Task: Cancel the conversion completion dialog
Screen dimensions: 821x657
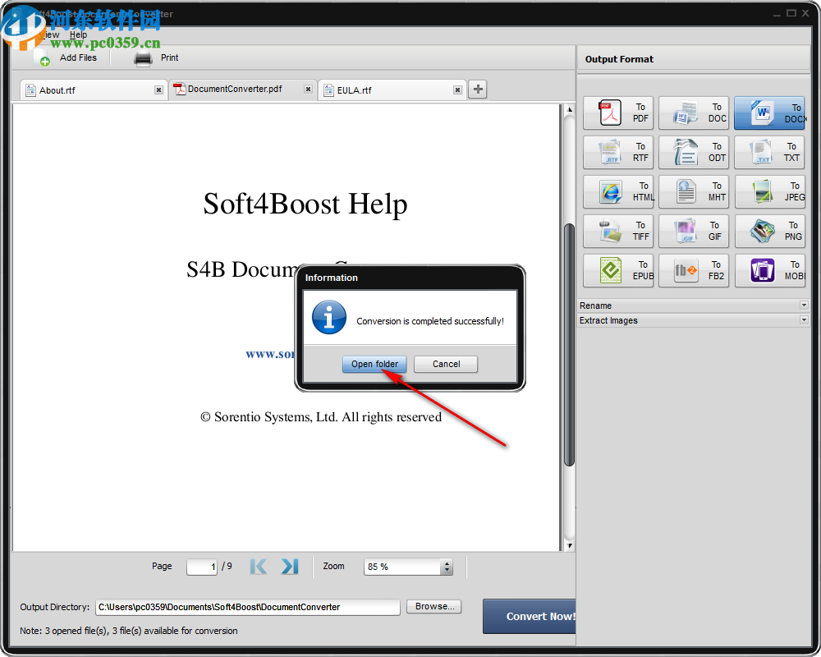Action: pos(446,364)
